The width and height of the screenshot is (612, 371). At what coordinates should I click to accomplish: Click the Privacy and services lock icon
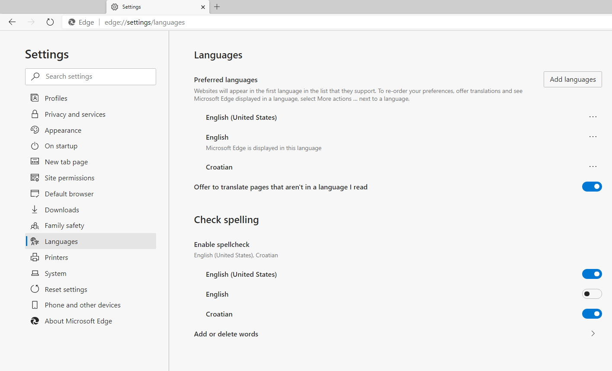(x=35, y=114)
